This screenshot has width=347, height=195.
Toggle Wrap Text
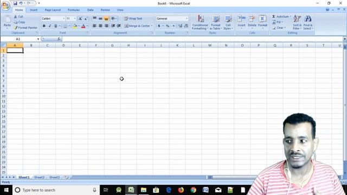133,18
